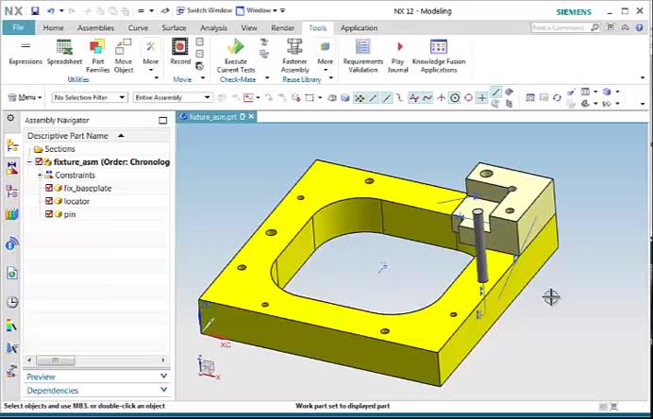
Task: Open the Entire Assembly scope dropdown
Action: (173, 97)
